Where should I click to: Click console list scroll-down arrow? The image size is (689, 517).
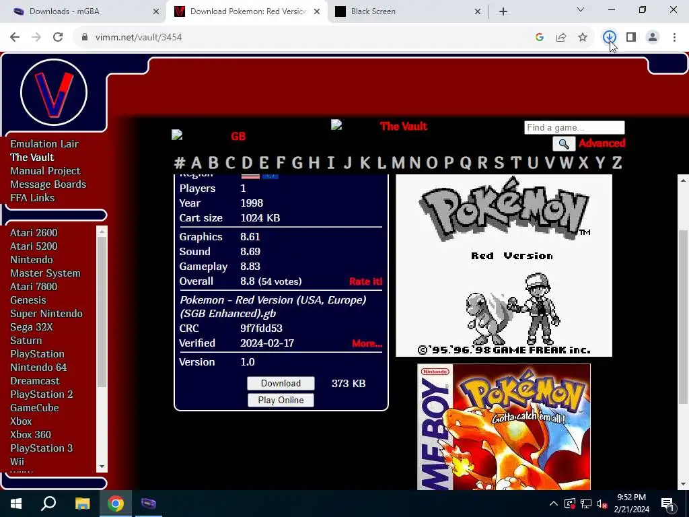tap(102, 467)
